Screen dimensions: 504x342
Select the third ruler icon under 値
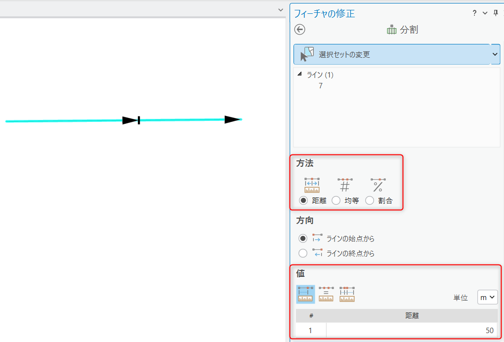click(x=347, y=294)
